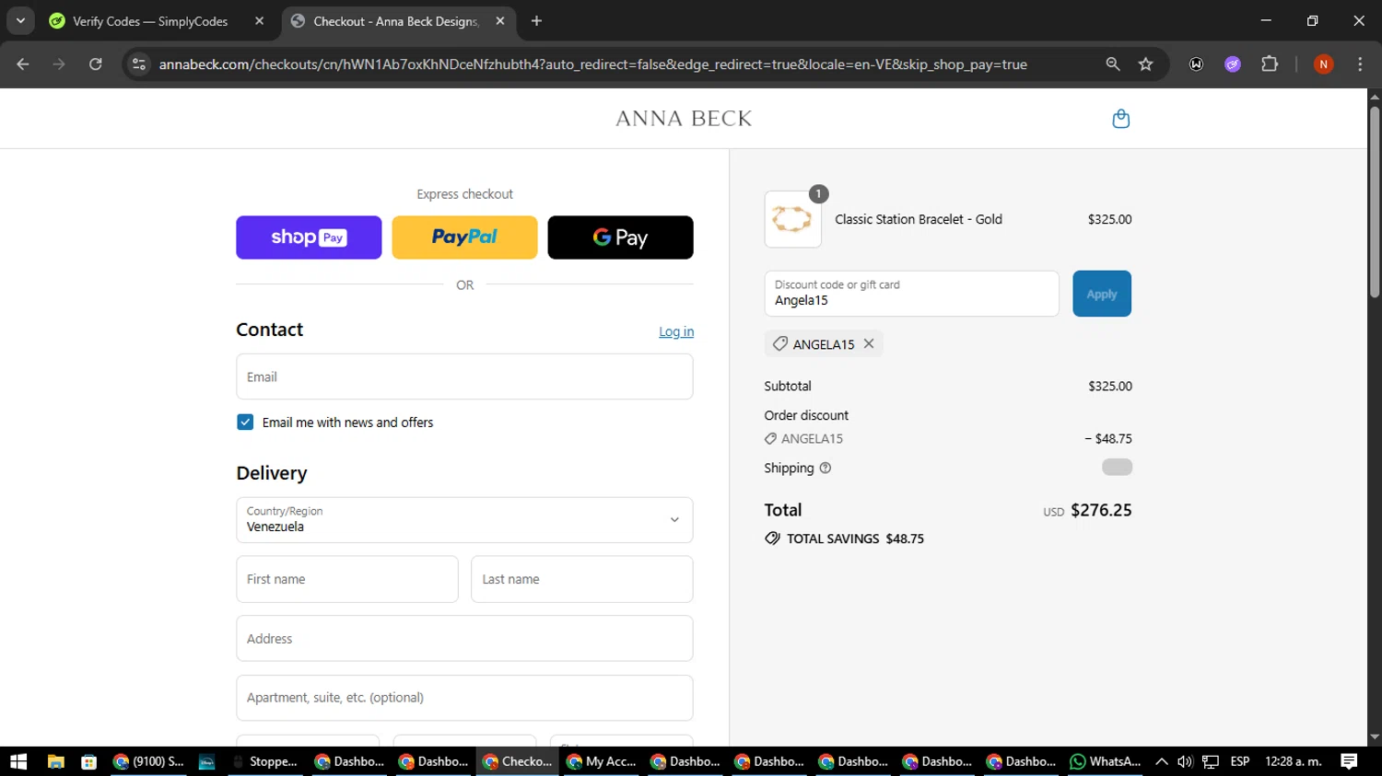Viewport: 1382px width, 776px height.
Task: Click the Discount code or gift card field
Action: pyautogui.click(x=911, y=294)
